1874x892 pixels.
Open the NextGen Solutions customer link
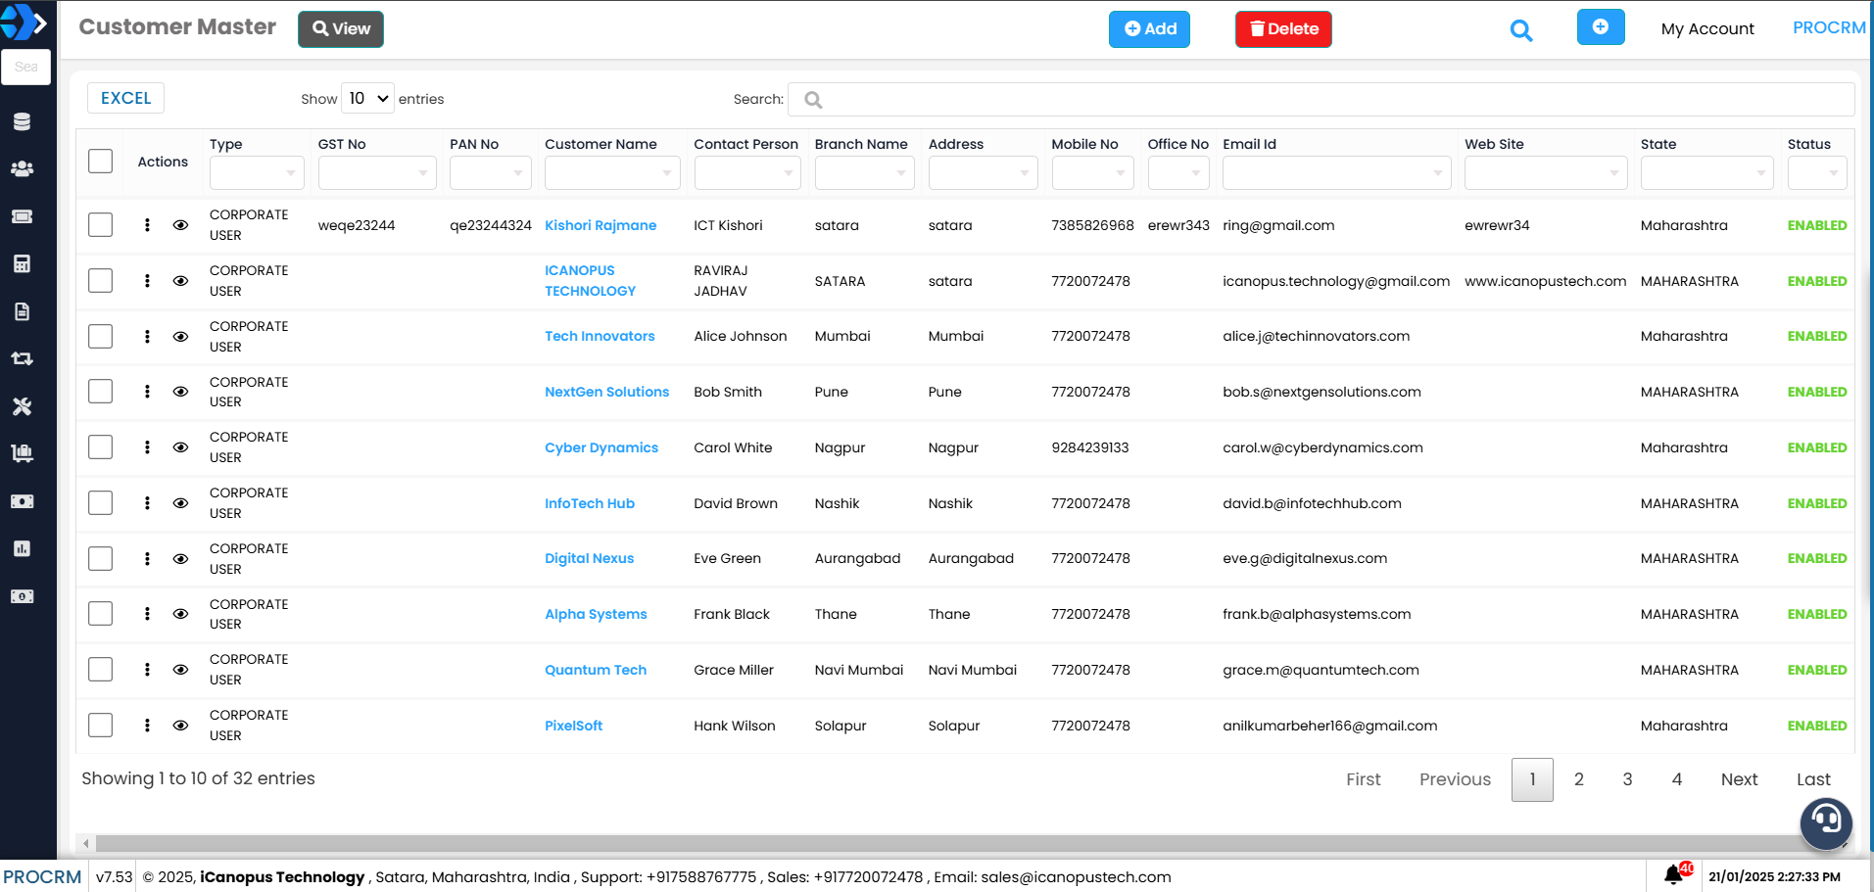[606, 392]
